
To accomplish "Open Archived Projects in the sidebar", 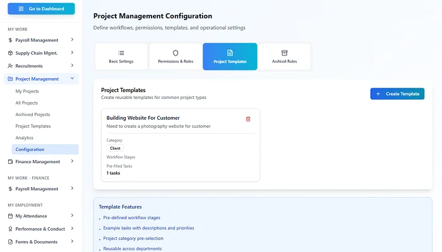I will point(33,115).
